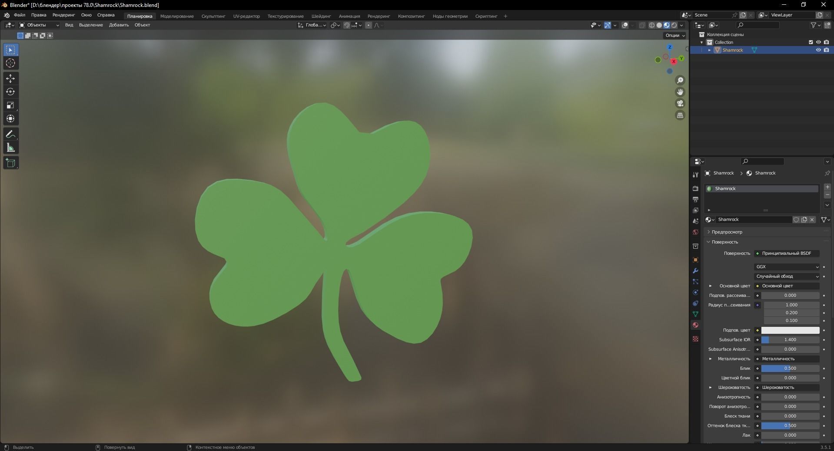Collapse the Поверхность panel
Screen dimensions: 834x451
(x=708, y=242)
